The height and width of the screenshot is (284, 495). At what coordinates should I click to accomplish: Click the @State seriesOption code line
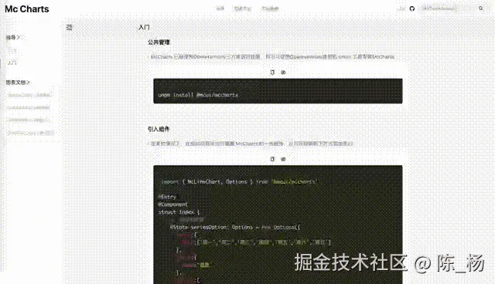pos(235,227)
